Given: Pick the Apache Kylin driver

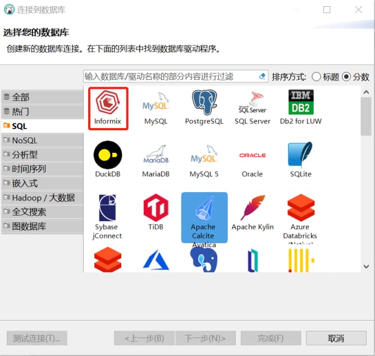Looking at the screenshot, I should pos(253,213).
